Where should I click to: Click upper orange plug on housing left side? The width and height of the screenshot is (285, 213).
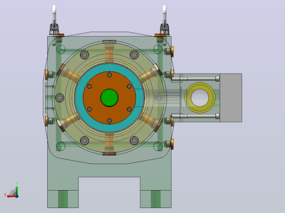click(46, 74)
